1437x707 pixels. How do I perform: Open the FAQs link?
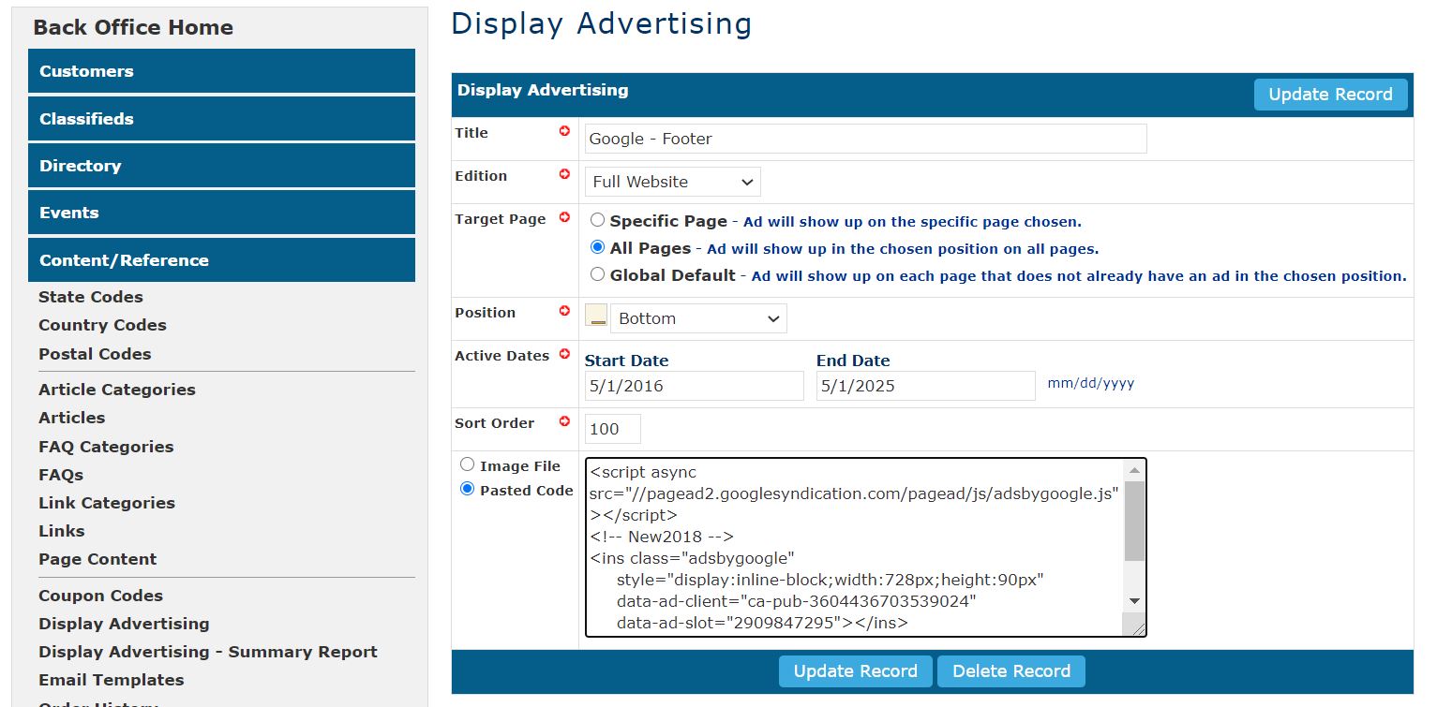coord(61,475)
